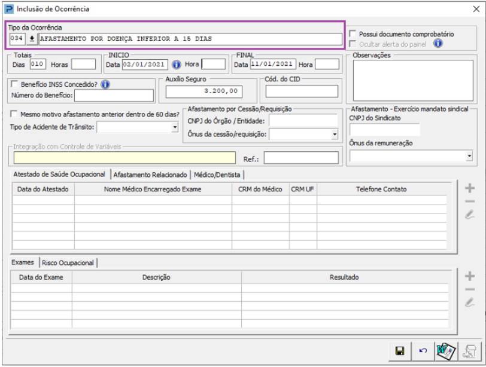The height and width of the screenshot is (367, 486).
Task: Switch to Exames tab
Action: [23, 262]
